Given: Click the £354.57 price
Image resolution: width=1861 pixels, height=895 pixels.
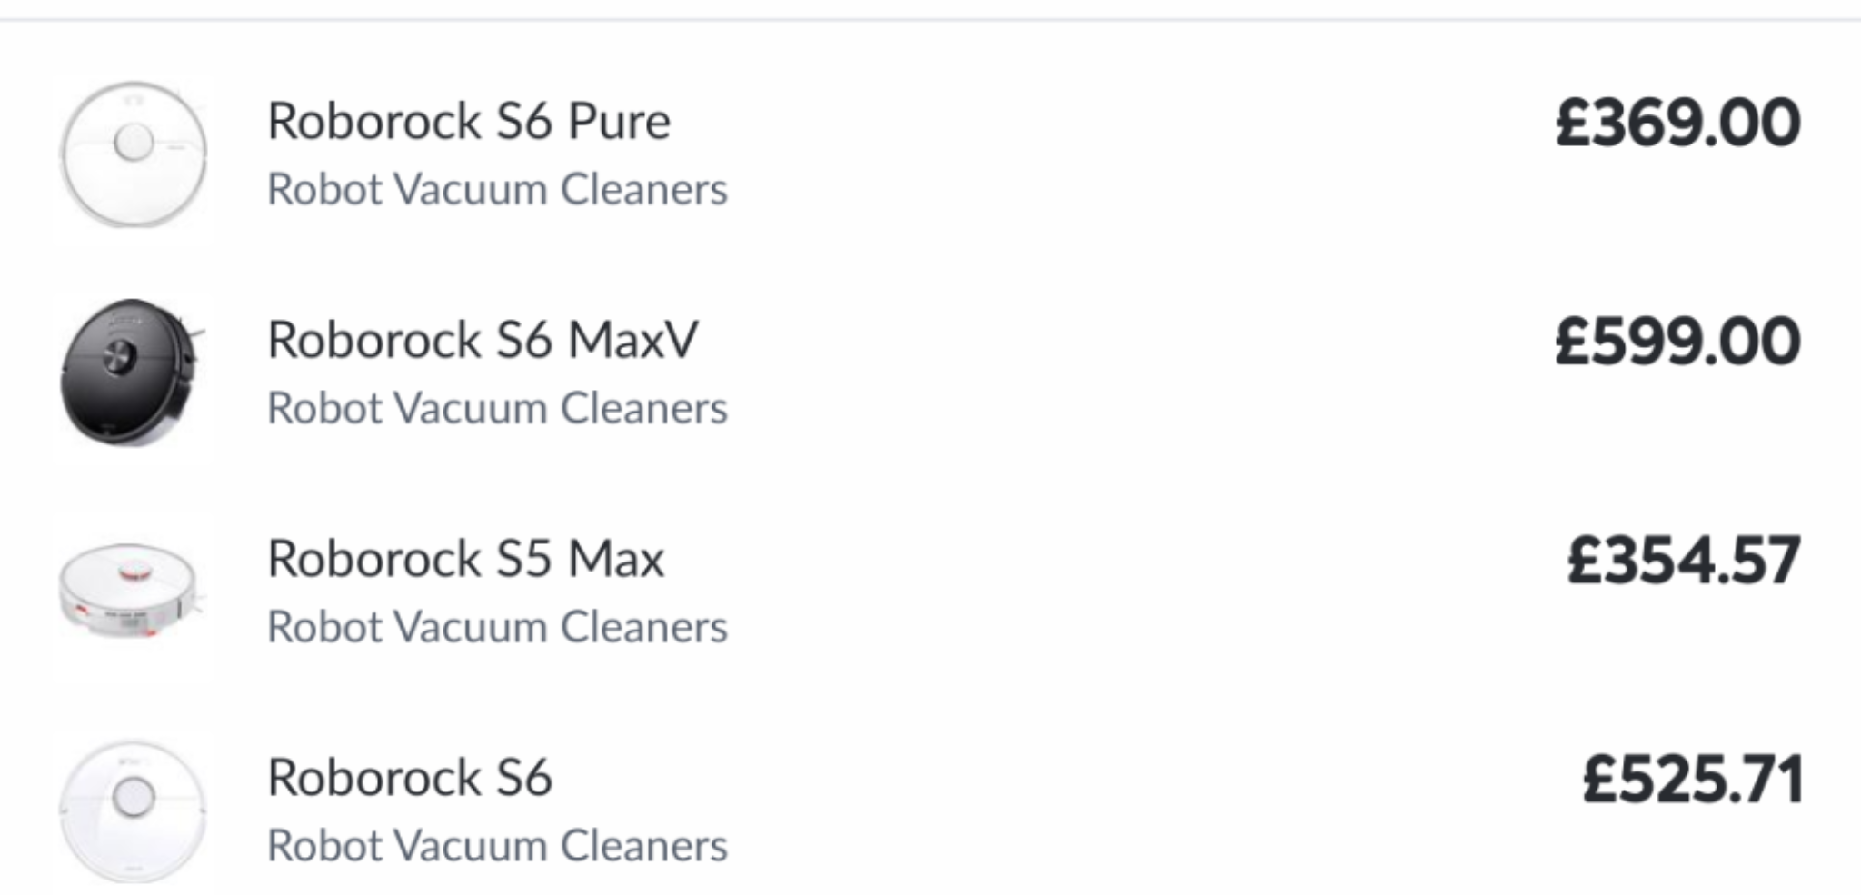Looking at the screenshot, I should click(x=1684, y=561).
